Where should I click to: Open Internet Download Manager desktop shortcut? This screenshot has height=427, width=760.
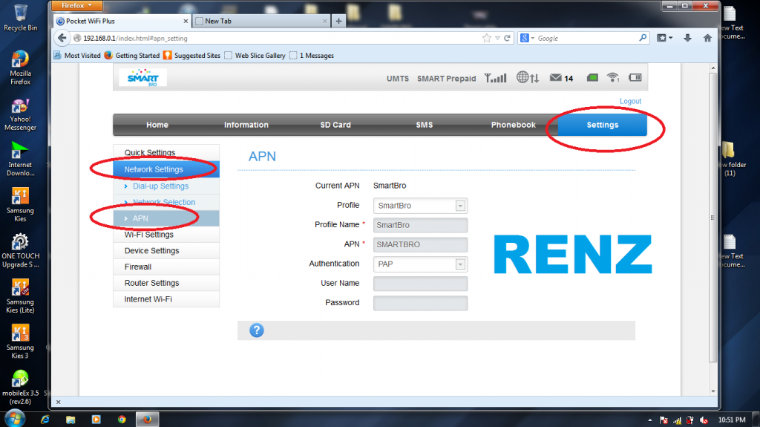pyautogui.click(x=20, y=159)
